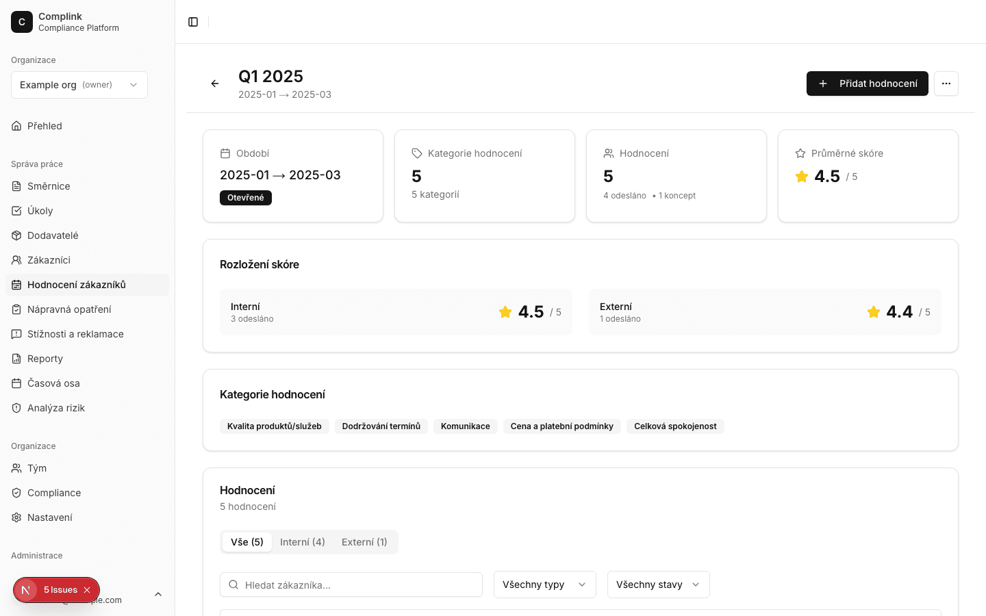Select the Vše (5) tab
Image resolution: width=986 pixels, height=616 pixels.
tap(247, 542)
